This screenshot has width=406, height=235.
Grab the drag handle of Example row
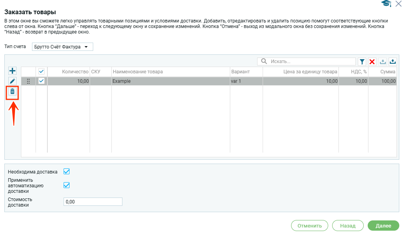point(28,81)
